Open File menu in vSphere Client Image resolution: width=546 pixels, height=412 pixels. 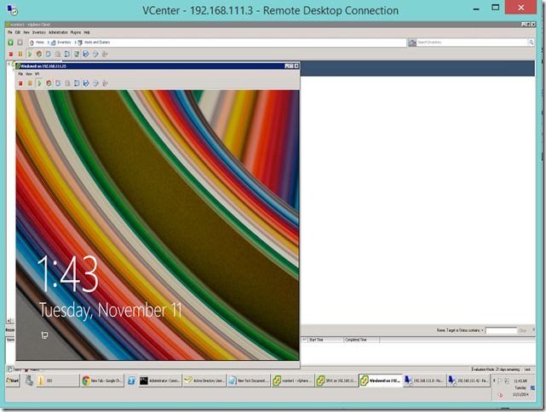tap(10, 32)
